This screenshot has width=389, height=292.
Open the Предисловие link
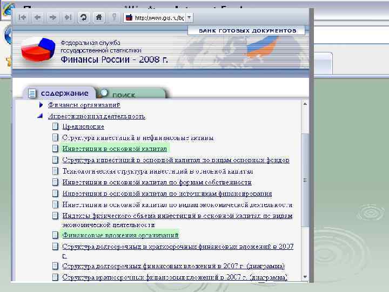[x=83, y=127]
